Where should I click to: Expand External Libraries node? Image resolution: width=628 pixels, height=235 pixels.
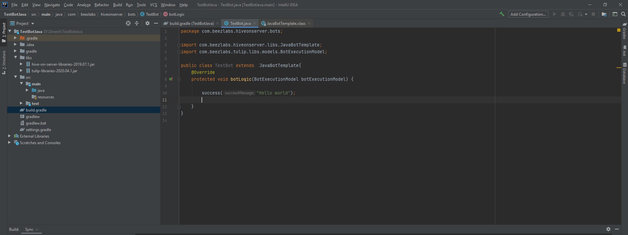click(9, 136)
